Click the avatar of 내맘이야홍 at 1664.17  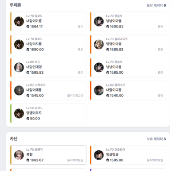[x=19, y=21]
